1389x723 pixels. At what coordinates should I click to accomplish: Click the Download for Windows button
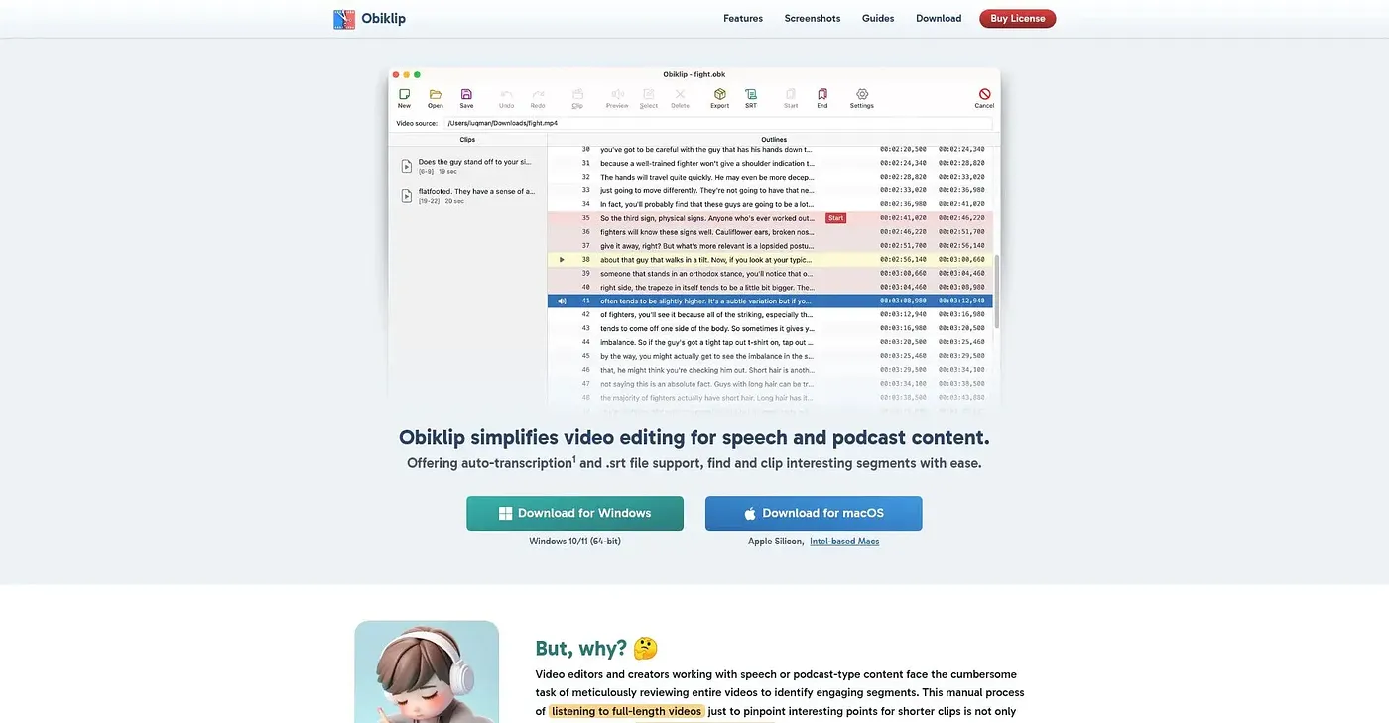[575, 513]
